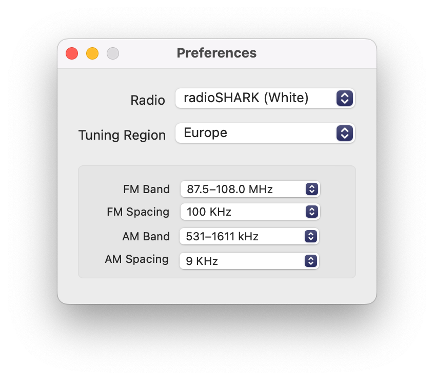The image size is (434, 380).
Task: Click the AM Spacing label
Action: pos(137,259)
